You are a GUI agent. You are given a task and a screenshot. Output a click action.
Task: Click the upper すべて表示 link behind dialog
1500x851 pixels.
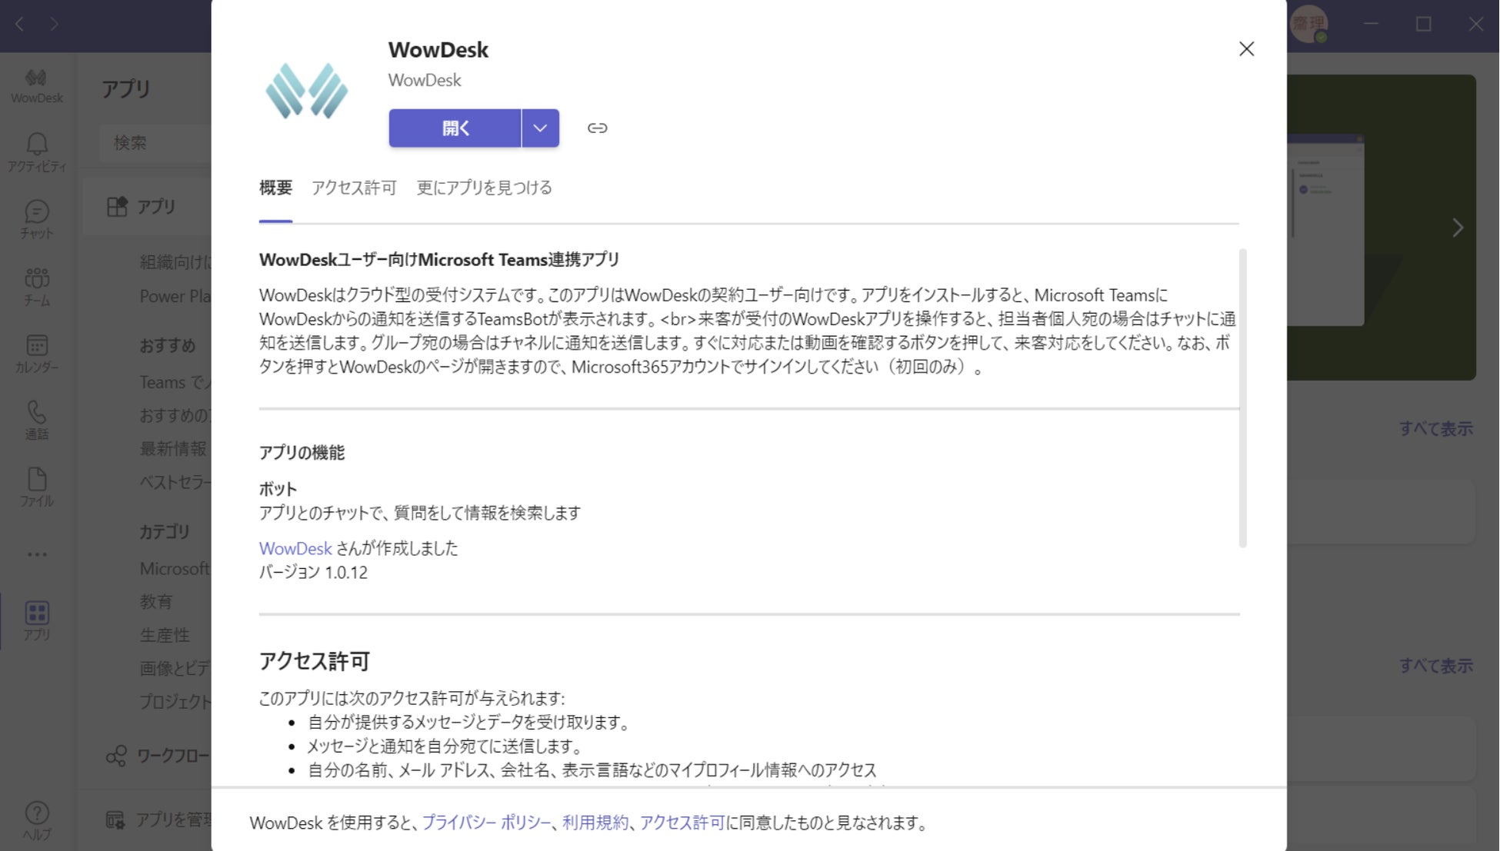pos(1436,429)
